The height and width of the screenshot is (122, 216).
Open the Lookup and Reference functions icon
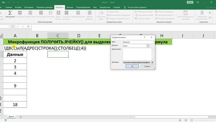(66, 13)
